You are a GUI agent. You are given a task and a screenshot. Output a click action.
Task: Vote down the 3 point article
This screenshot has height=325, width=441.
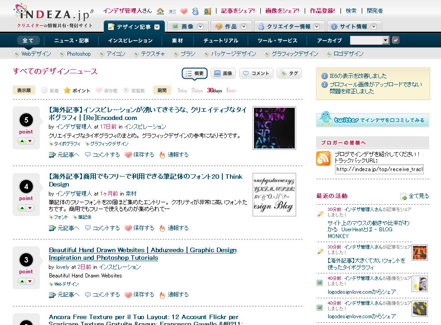30,281
